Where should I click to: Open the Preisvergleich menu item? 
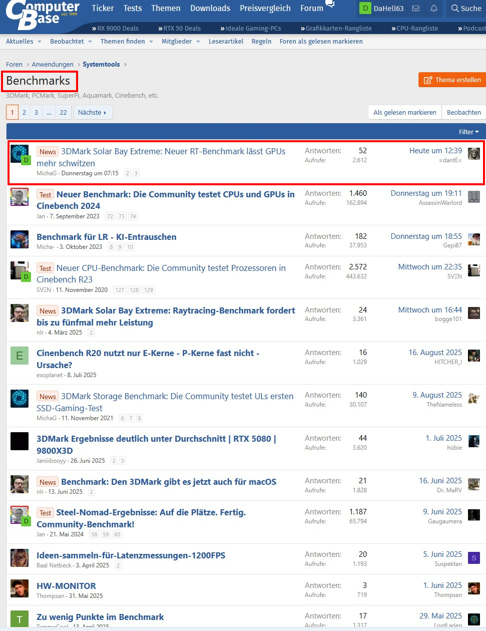pyautogui.click(x=265, y=8)
